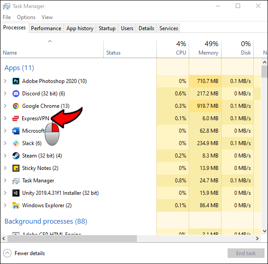Click the ExpressVPN logo icon
The image size is (268, 264).
(16, 118)
